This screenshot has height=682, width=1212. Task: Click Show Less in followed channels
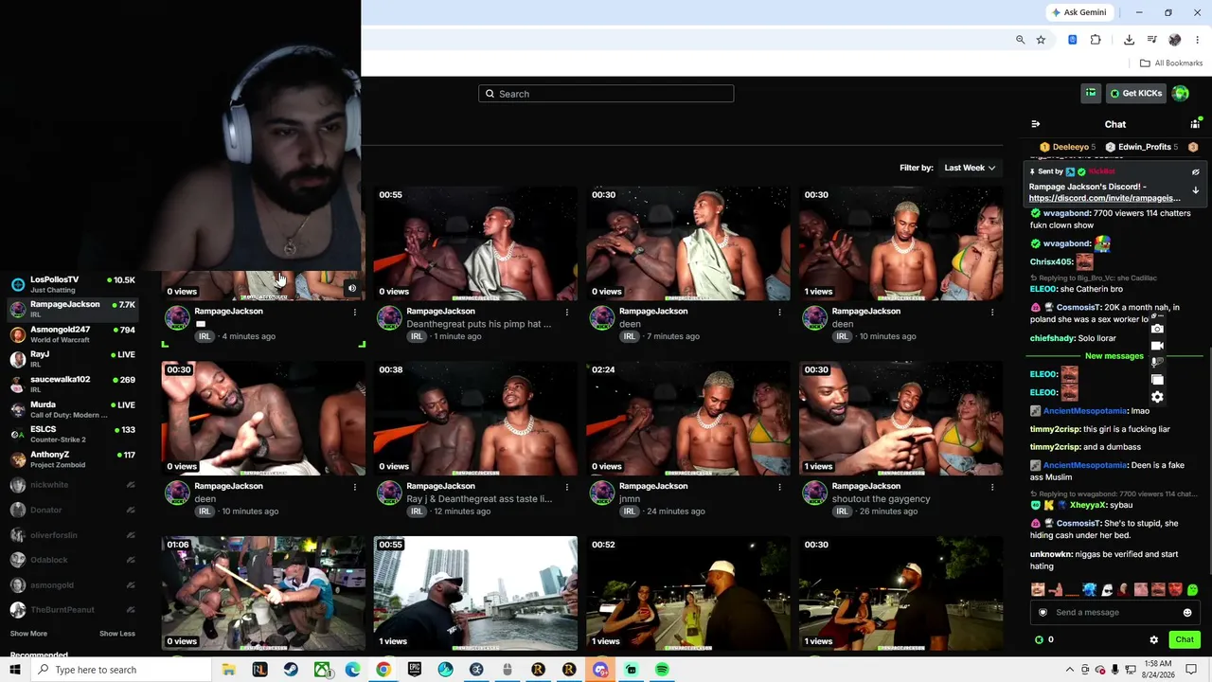(x=117, y=634)
